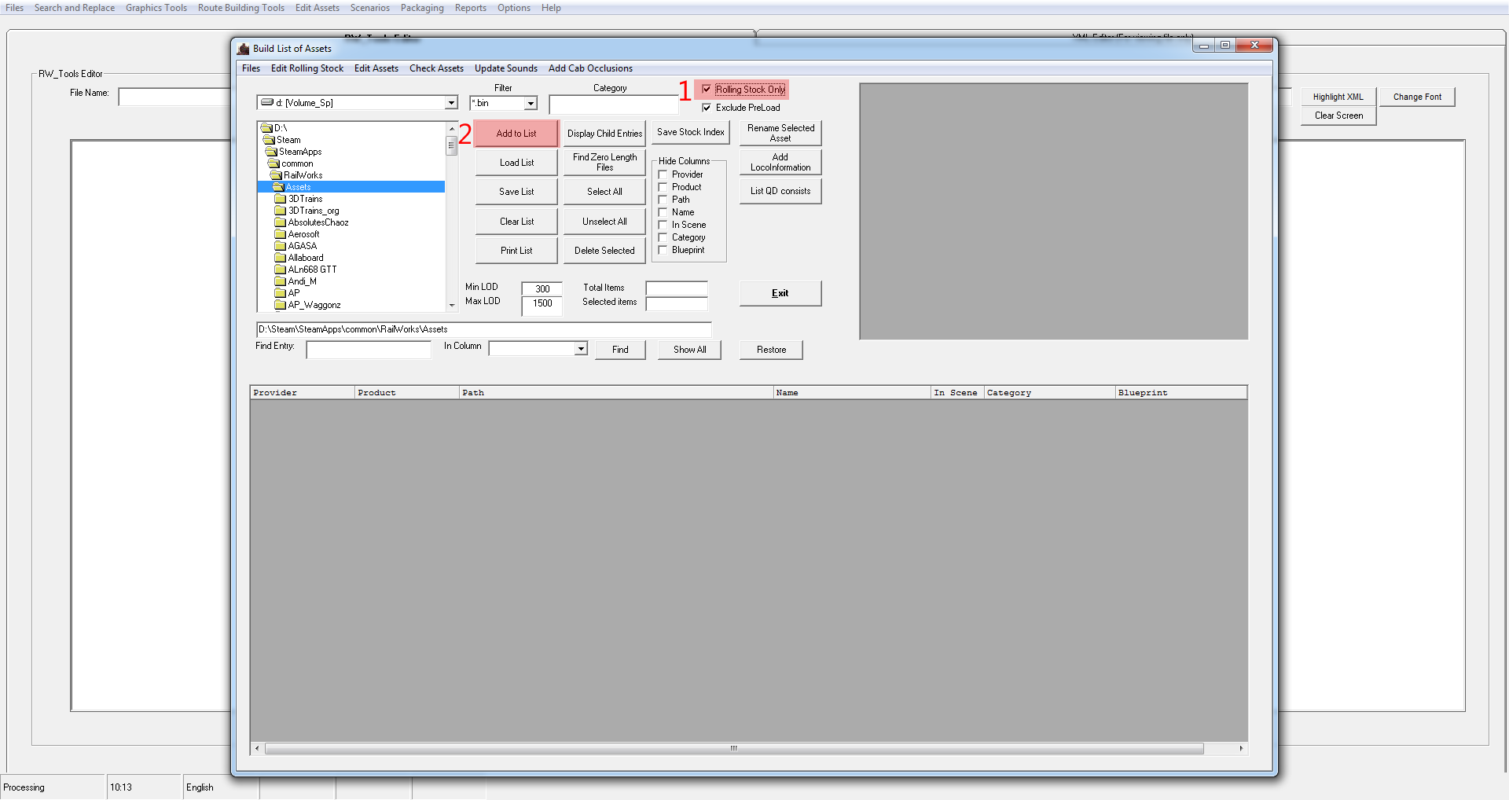Click the AbsolutesChaoz folder icon
This screenshot has height=800, width=1509.
(x=281, y=222)
